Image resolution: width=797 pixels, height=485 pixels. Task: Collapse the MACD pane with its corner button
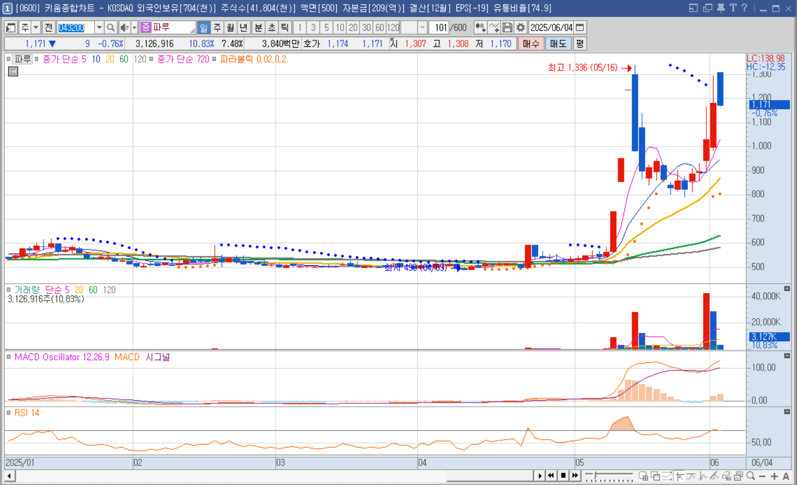pos(787,356)
